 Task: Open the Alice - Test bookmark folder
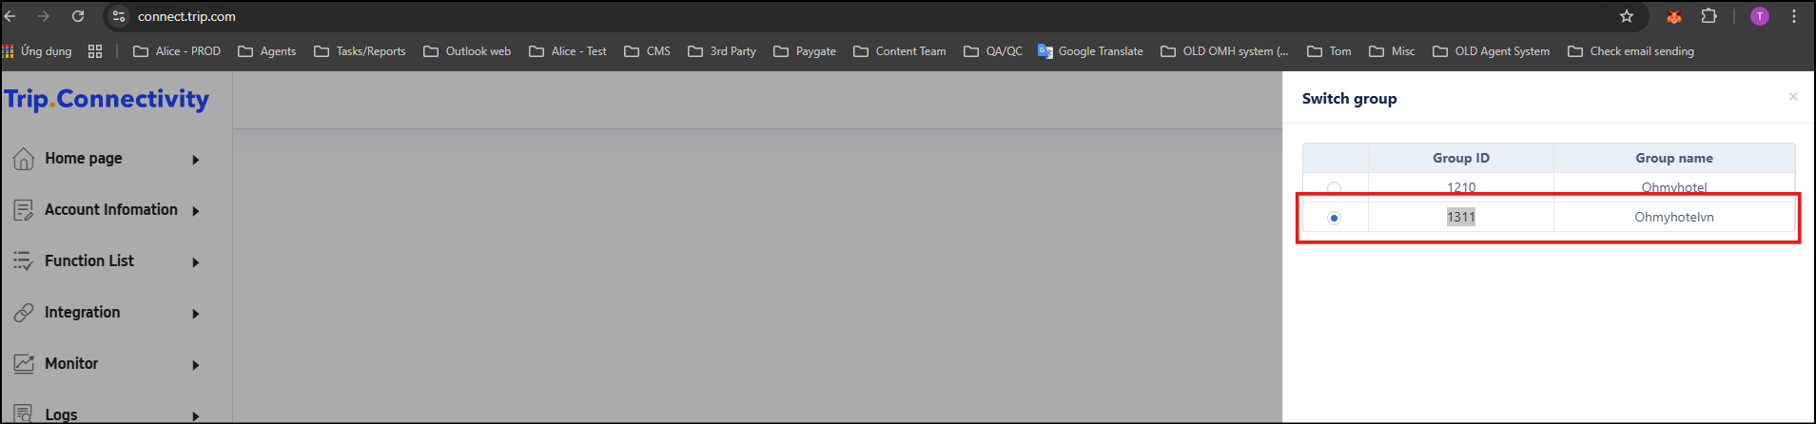point(568,51)
